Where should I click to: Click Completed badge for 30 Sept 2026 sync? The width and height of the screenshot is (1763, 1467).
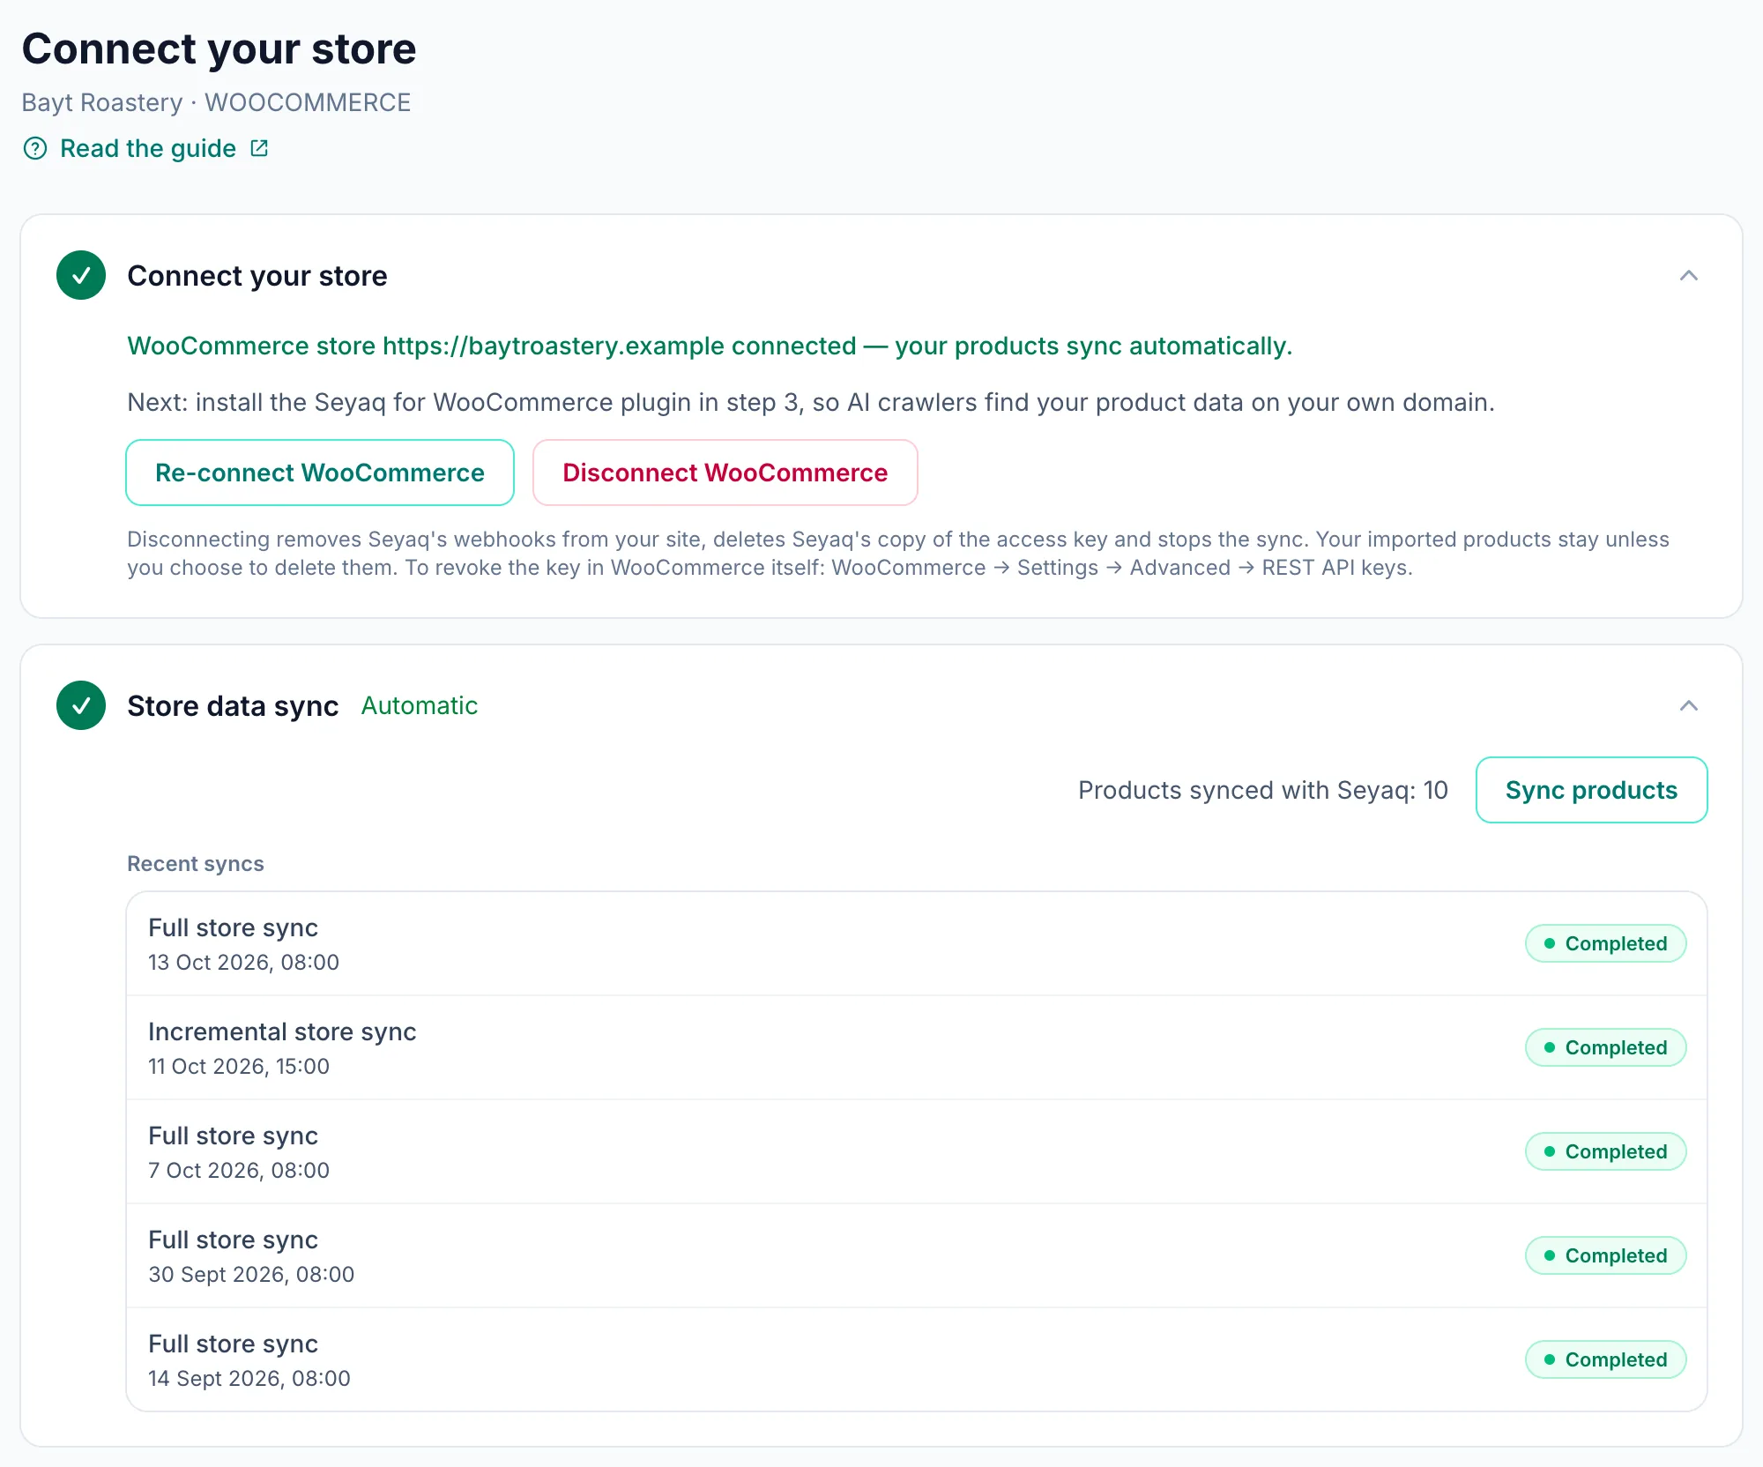1606,1255
